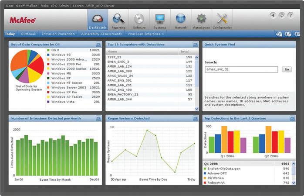Select Windows XP Tablet legend entry
Viewport: 304px width, 196px height.
point(74,97)
